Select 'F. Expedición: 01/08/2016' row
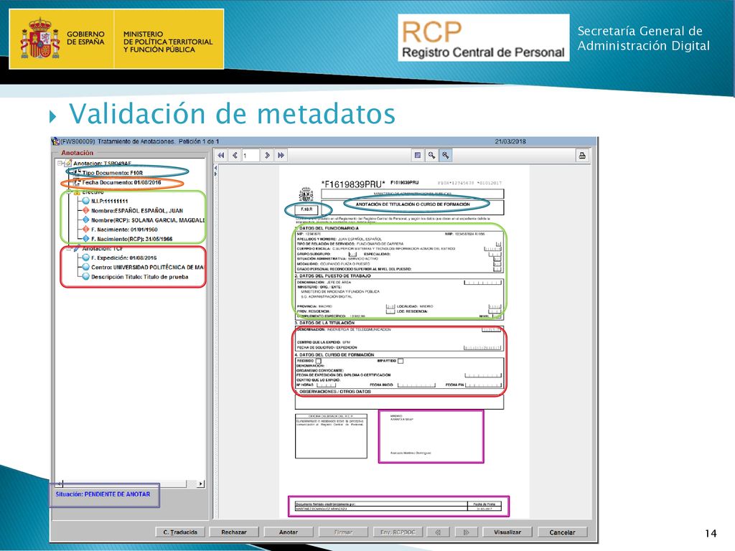 (x=123, y=258)
